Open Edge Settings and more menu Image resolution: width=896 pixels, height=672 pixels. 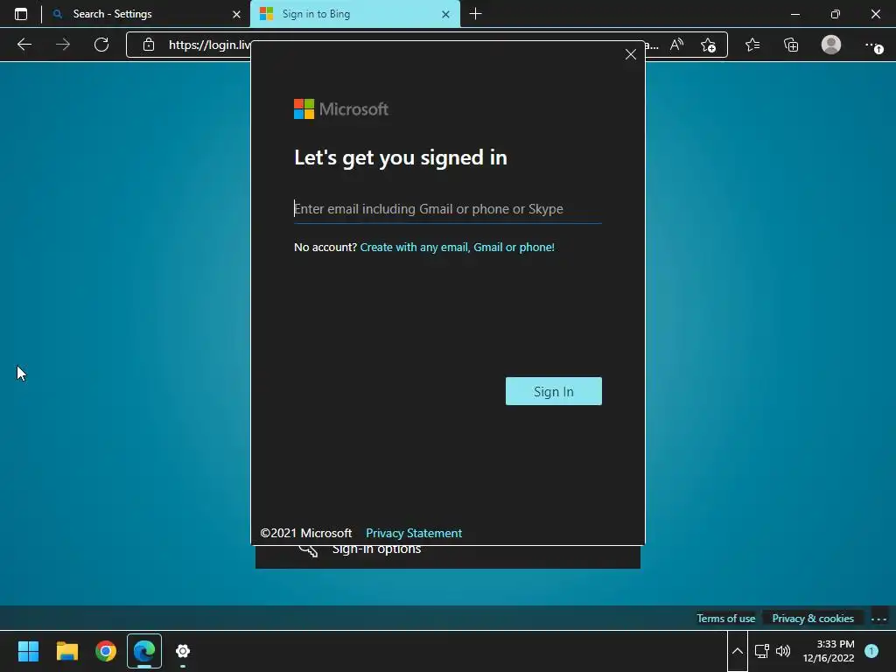[874, 45]
